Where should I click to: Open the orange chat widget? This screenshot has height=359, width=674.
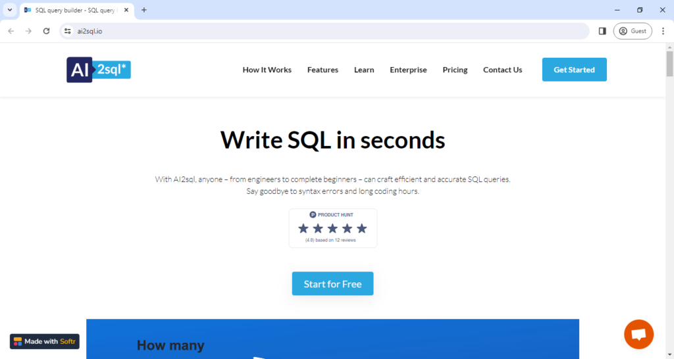(x=638, y=334)
